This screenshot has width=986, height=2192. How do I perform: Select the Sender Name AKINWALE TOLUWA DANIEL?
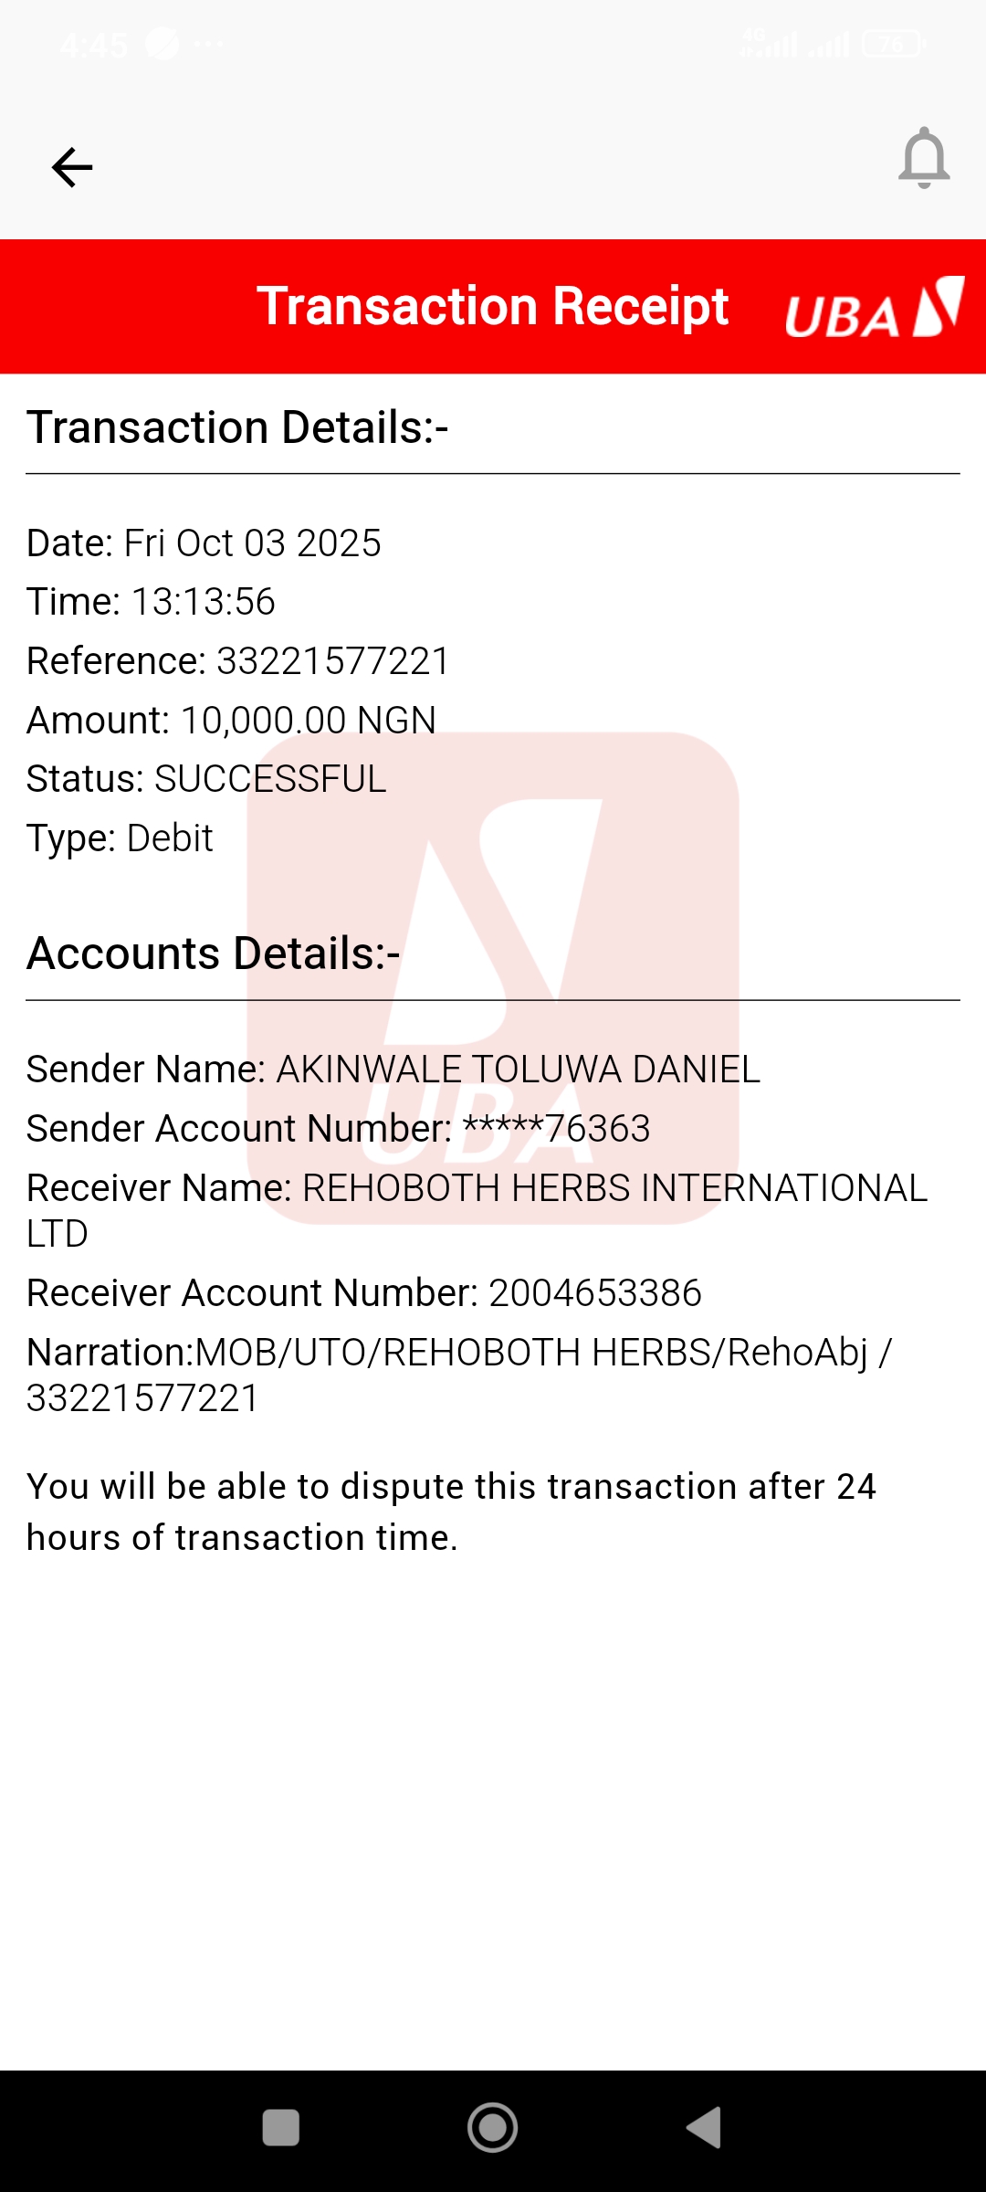coord(518,1070)
